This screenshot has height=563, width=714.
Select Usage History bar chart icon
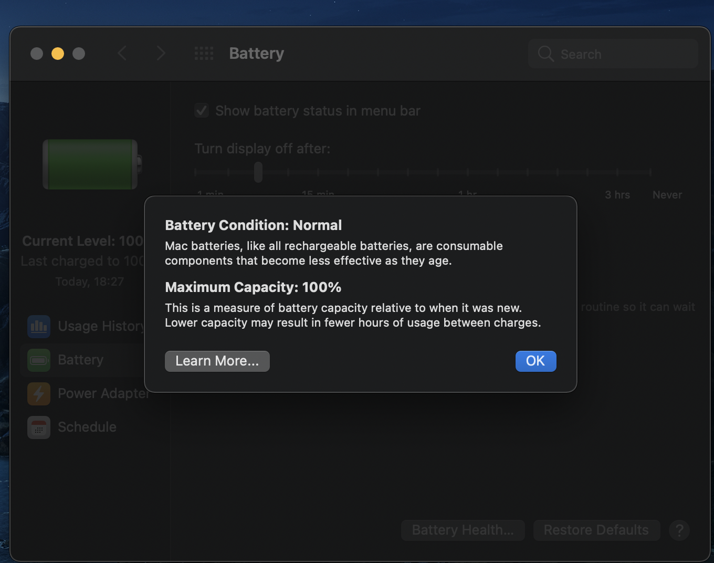[x=39, y=326]
